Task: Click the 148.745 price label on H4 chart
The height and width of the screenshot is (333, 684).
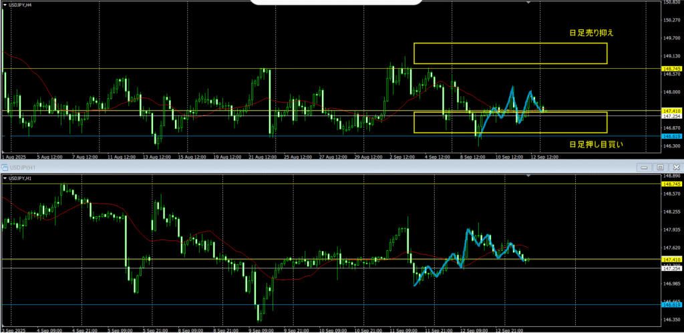Action: point(671,69)
